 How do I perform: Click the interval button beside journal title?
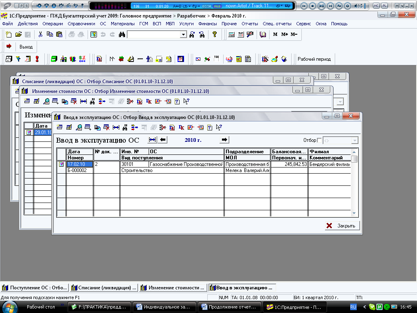point(152,140)
